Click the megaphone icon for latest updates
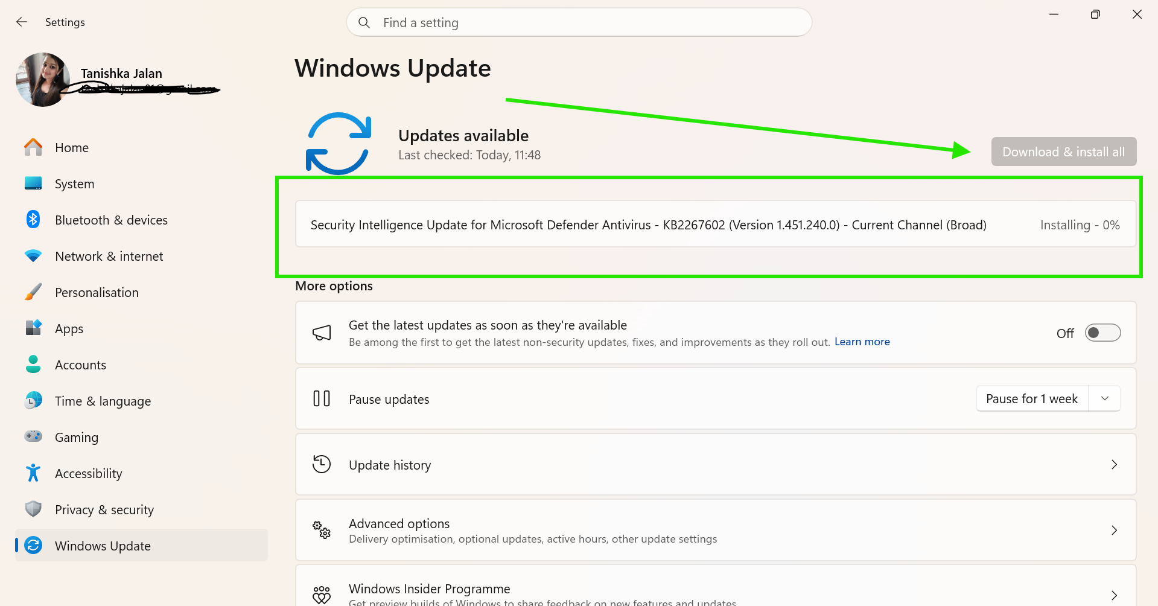The image size is (1158, 606). (x=322, y=333)
